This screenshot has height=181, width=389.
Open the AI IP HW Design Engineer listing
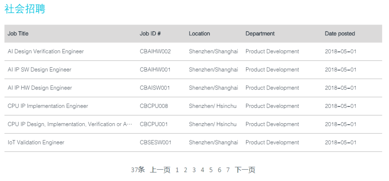pos(40,88)
